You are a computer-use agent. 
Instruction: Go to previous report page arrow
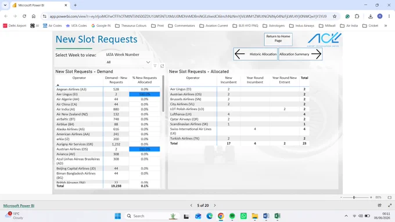[191, 205]
